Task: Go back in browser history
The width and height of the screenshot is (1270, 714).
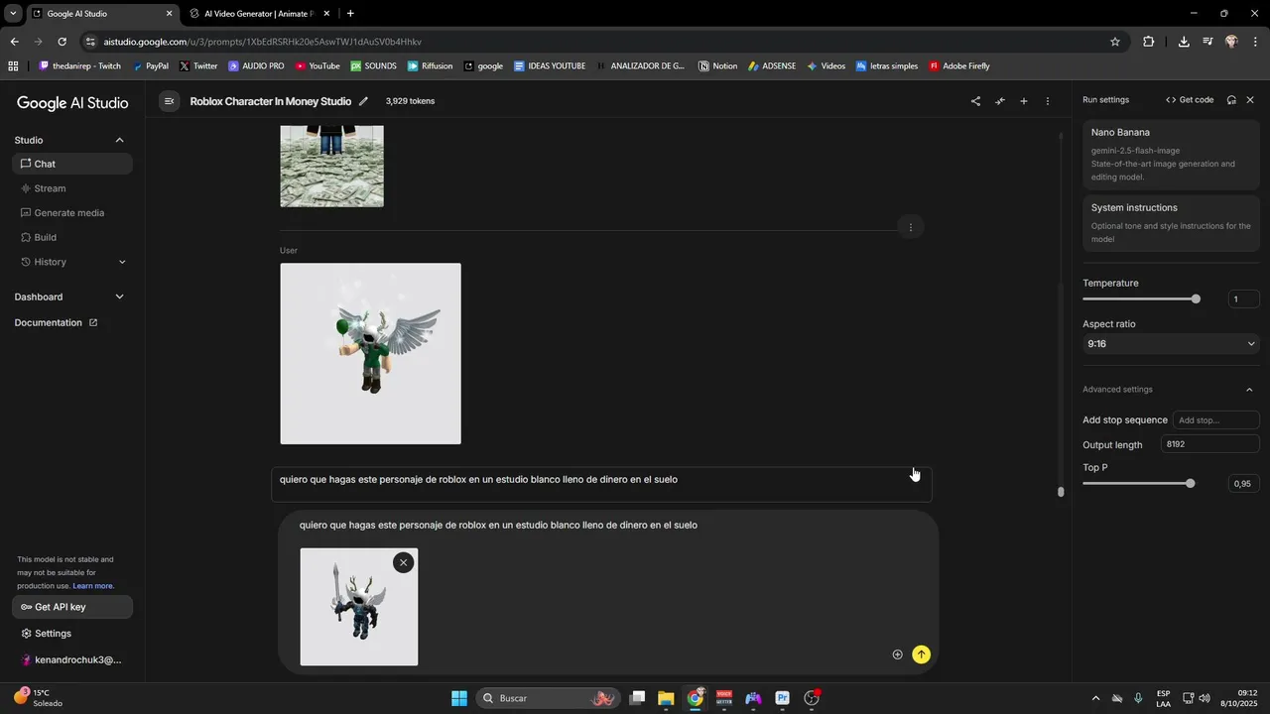Action: 14,42
